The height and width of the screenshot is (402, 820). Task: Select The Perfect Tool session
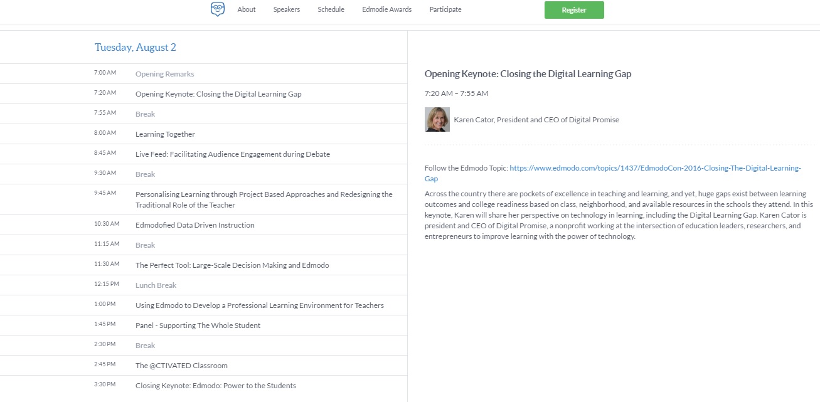[232, 265]
